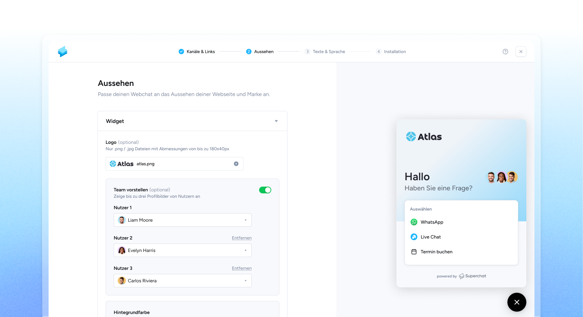Disable the Team vorstellen toggle
The width and height of the screenshot is (583, 317).
pyautogui.click(x=265, y=190)
